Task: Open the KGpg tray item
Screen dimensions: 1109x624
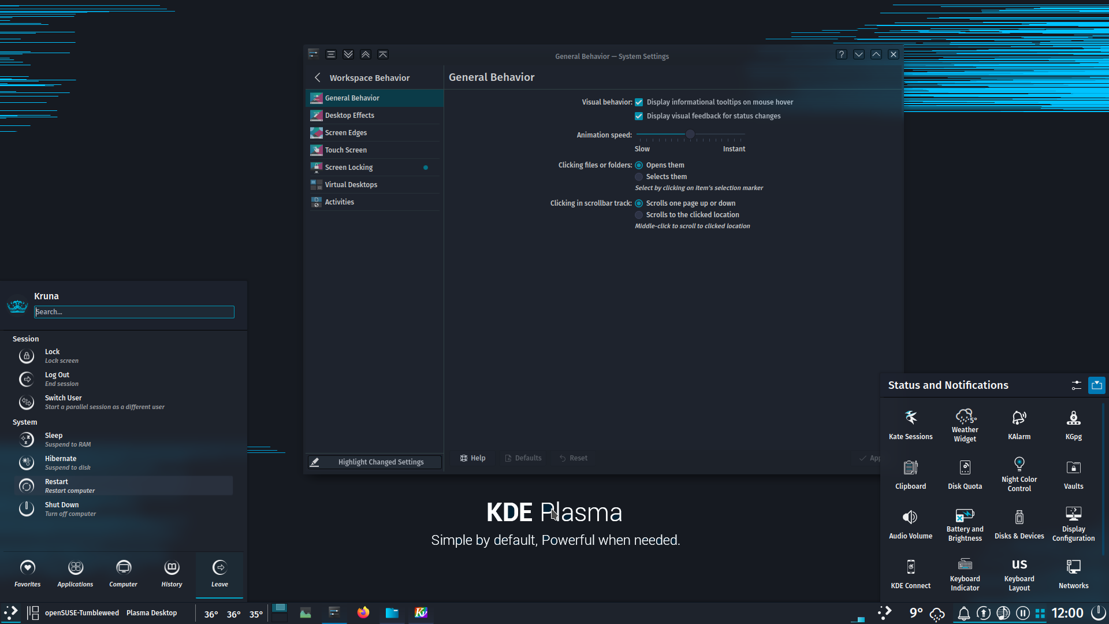Action: point(1073,425)
